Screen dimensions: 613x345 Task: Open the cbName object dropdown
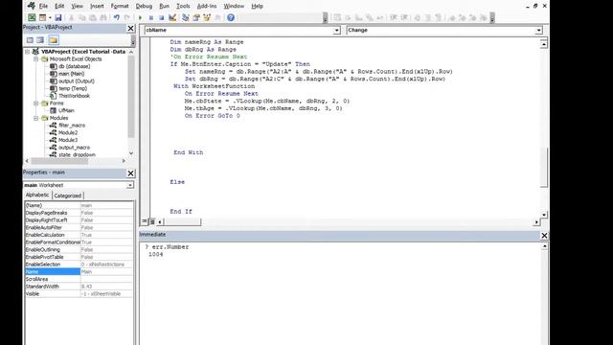pyautogui.click(x=336, y=30)
